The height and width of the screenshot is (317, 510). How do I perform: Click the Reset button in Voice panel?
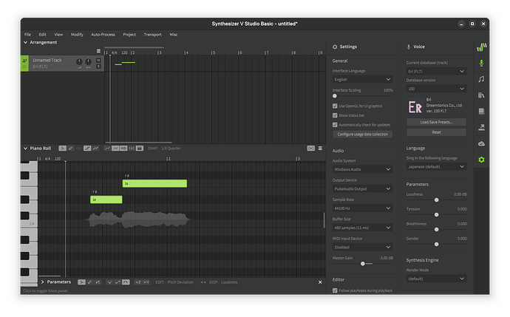436,132
